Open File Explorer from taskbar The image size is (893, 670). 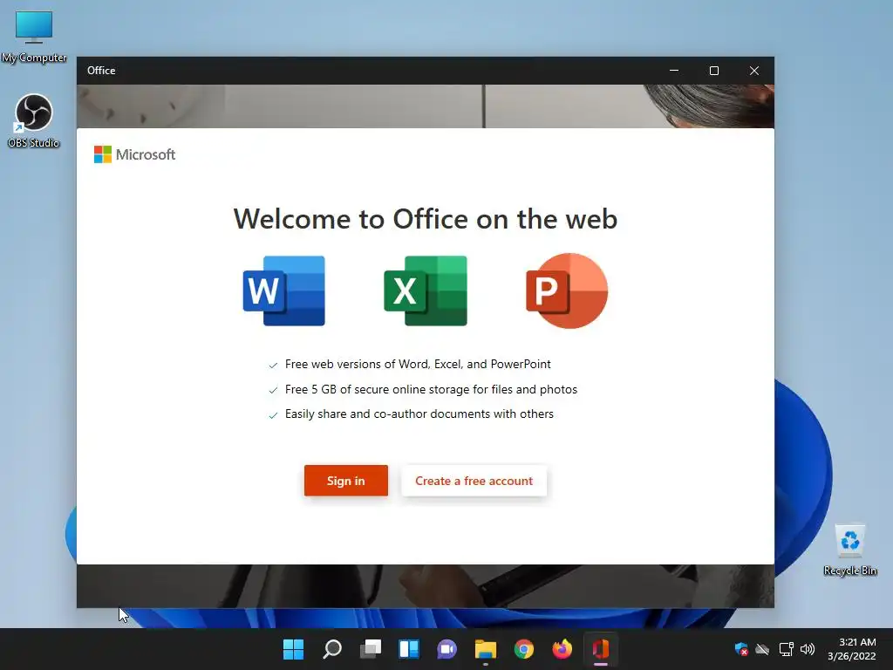(x=485, y=649)
